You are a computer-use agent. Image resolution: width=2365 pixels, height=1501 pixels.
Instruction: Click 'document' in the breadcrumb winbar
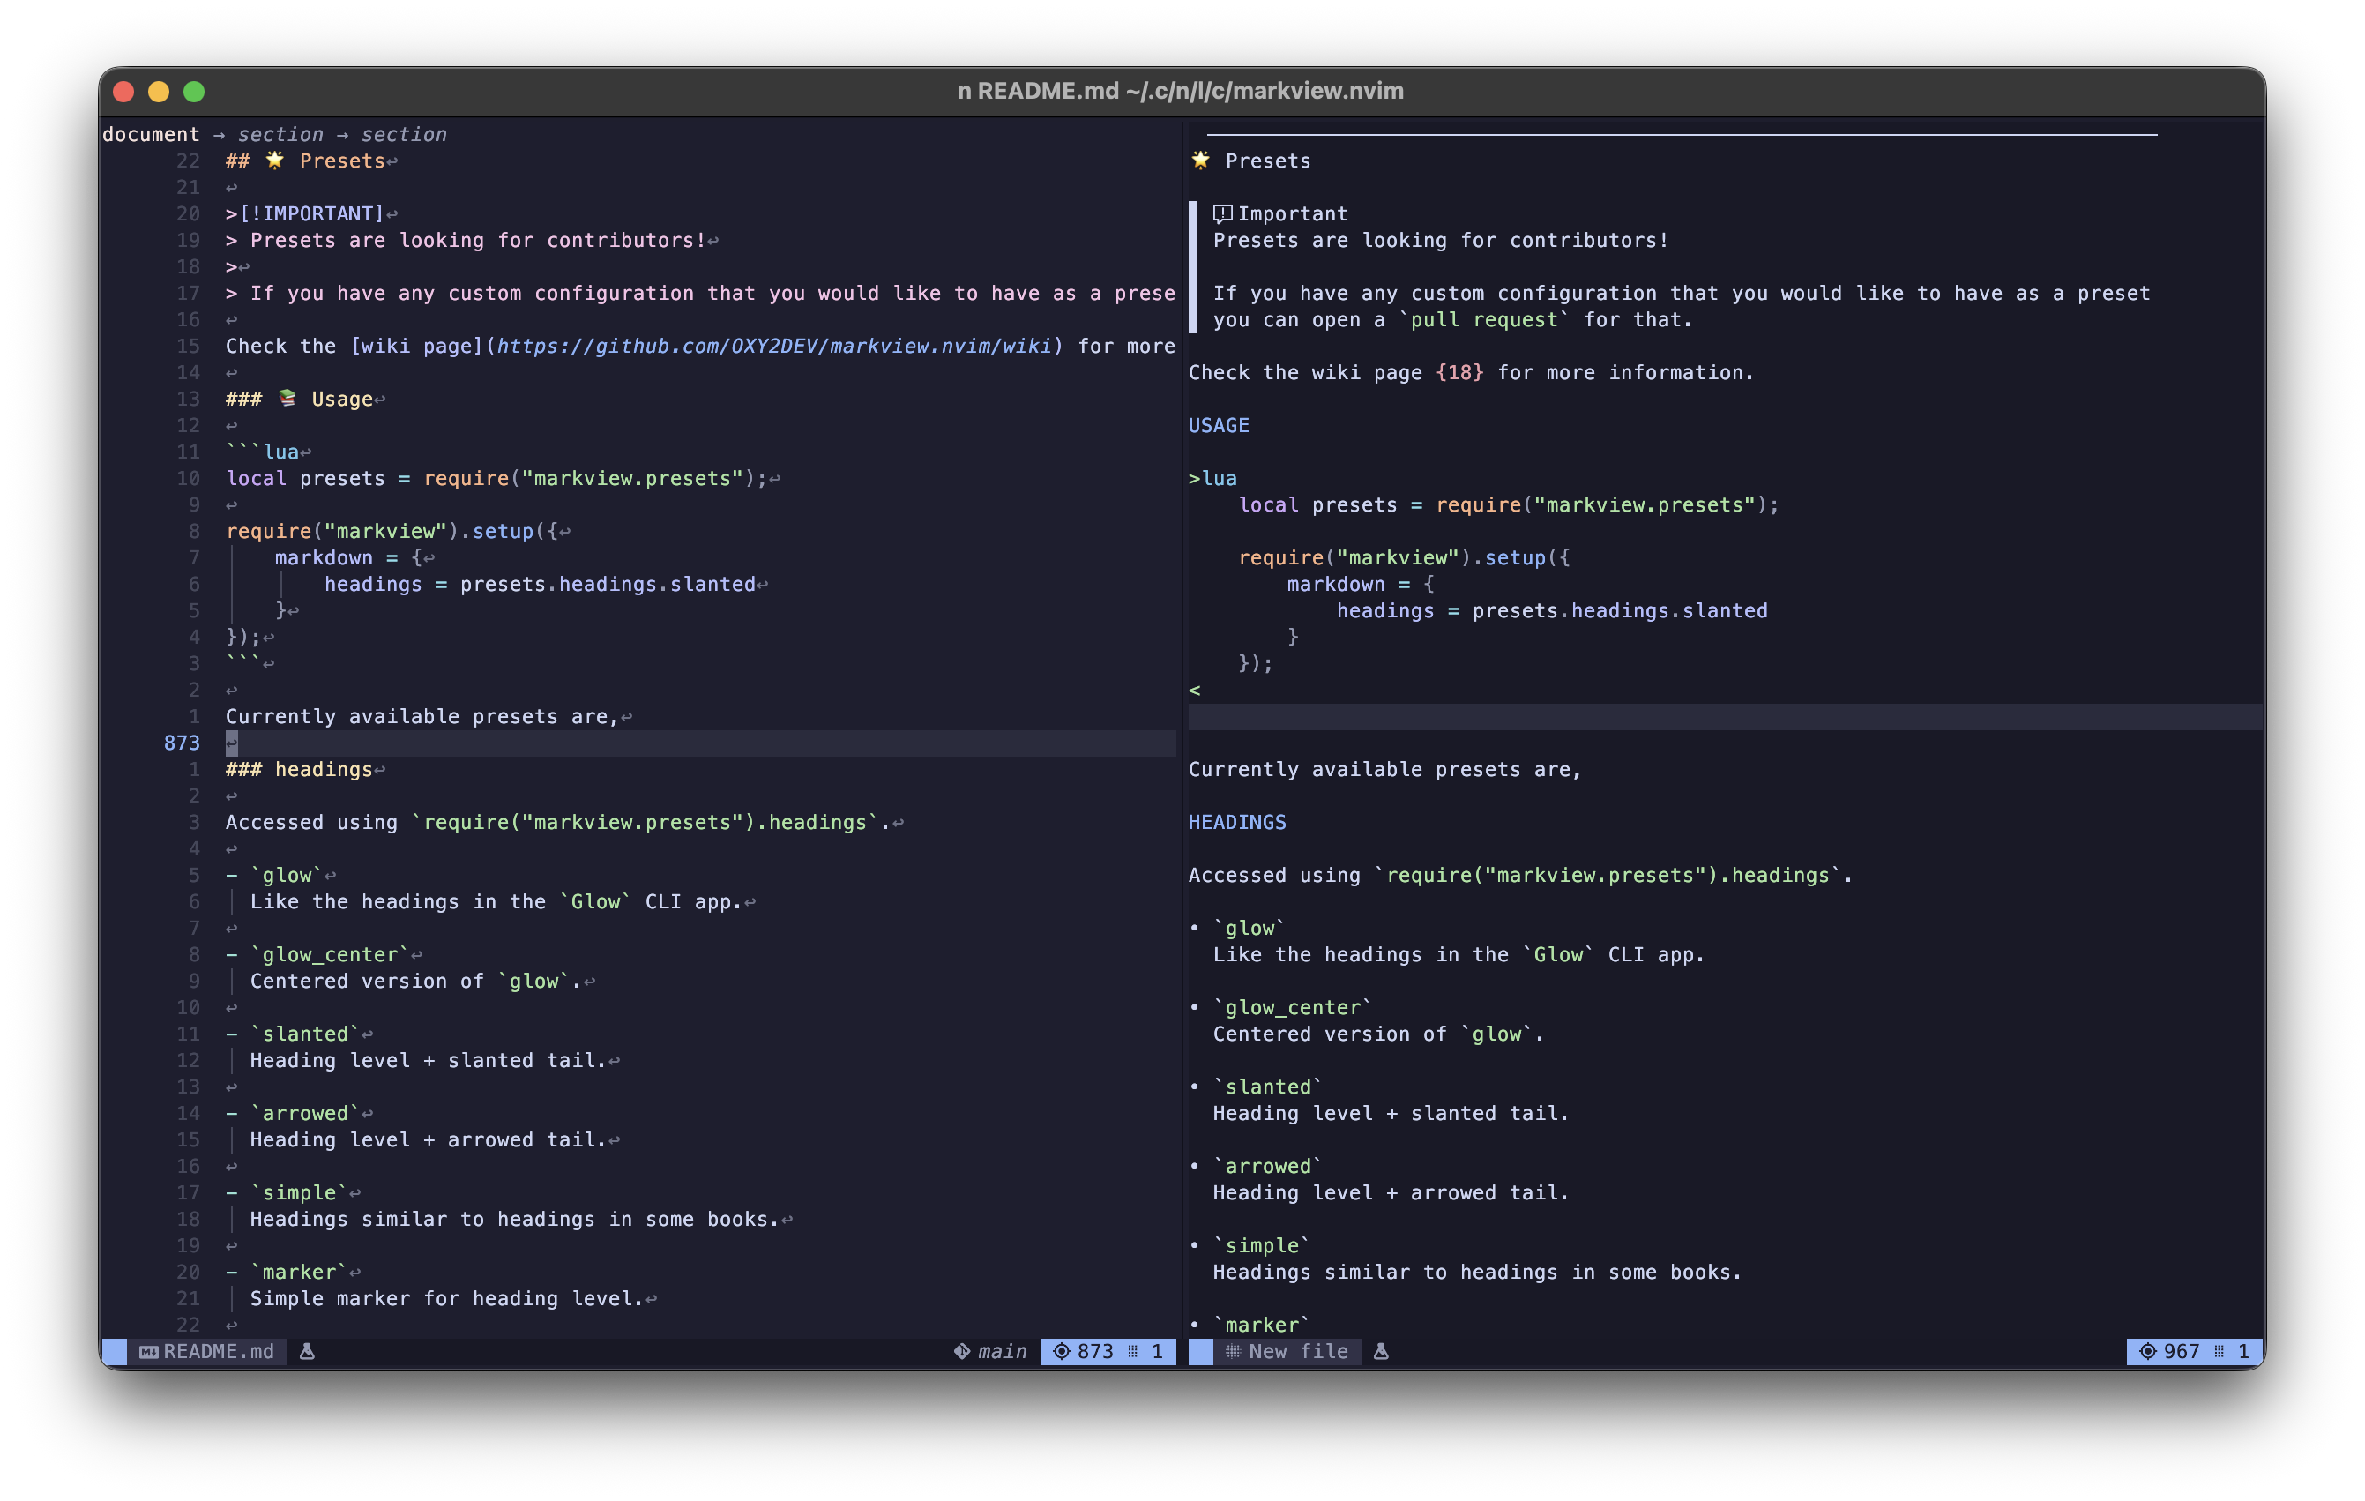tap(150, 135)
